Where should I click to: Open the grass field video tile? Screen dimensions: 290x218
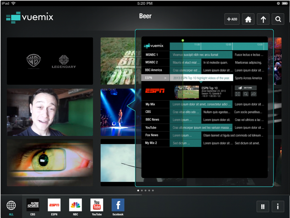[118, 61]
